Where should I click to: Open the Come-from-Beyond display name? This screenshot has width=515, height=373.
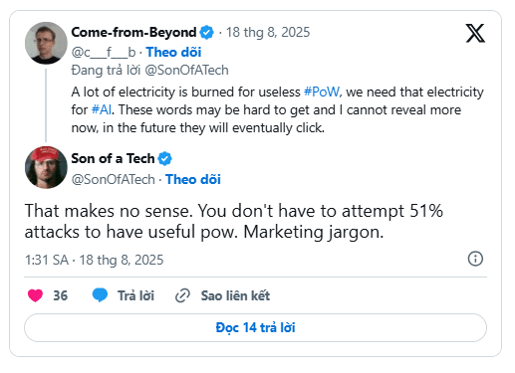133,32
